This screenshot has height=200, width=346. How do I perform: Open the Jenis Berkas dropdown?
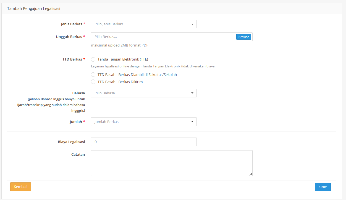pyautogui.click(x=144, y=24)
